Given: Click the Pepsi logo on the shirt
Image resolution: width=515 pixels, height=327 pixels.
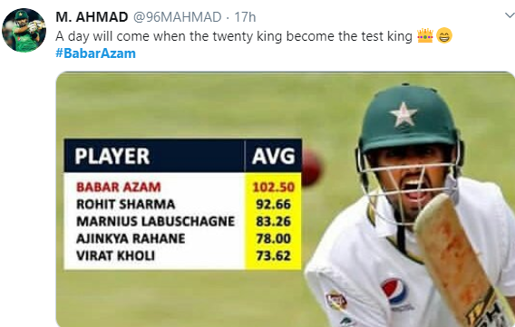Looking at the screenshot, I should 394,291.
